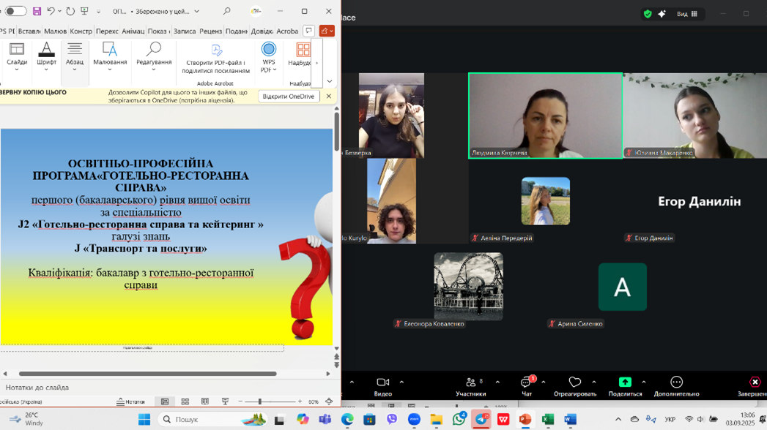Start Slide Show from the status bar icon
The width and height of the screenshot is (767, 430).
click(225, 401)
